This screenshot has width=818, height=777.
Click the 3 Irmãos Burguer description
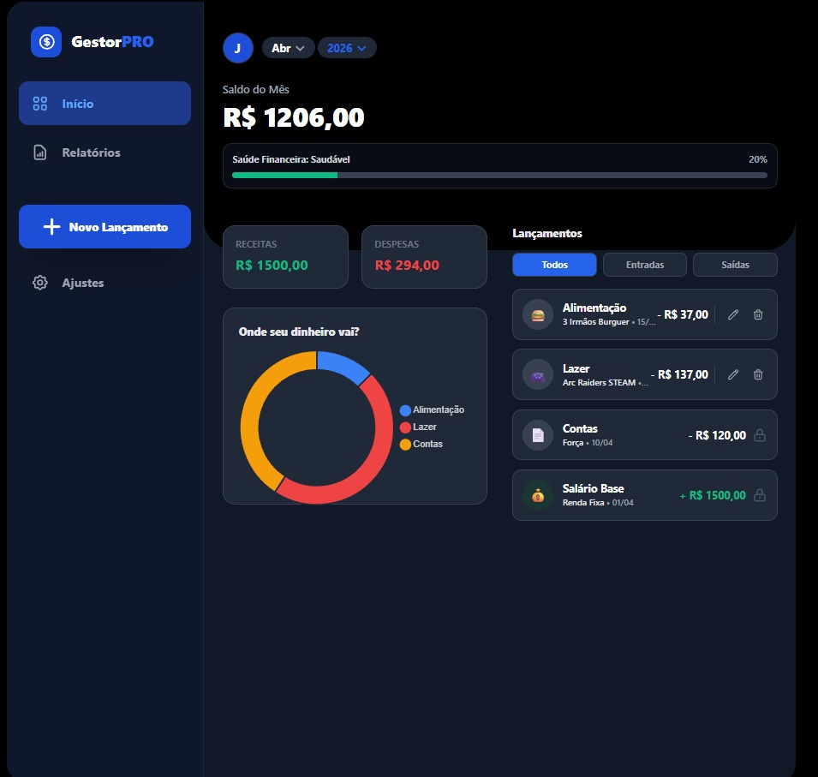596,322
